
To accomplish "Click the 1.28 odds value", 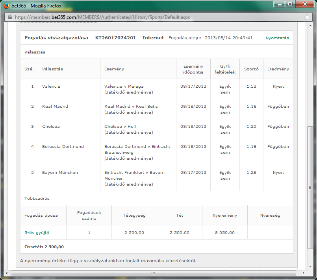I will coord(251,173).
